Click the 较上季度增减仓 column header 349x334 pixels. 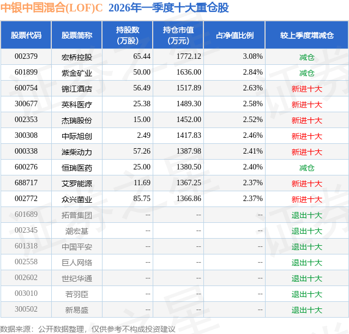click(307, 35)
